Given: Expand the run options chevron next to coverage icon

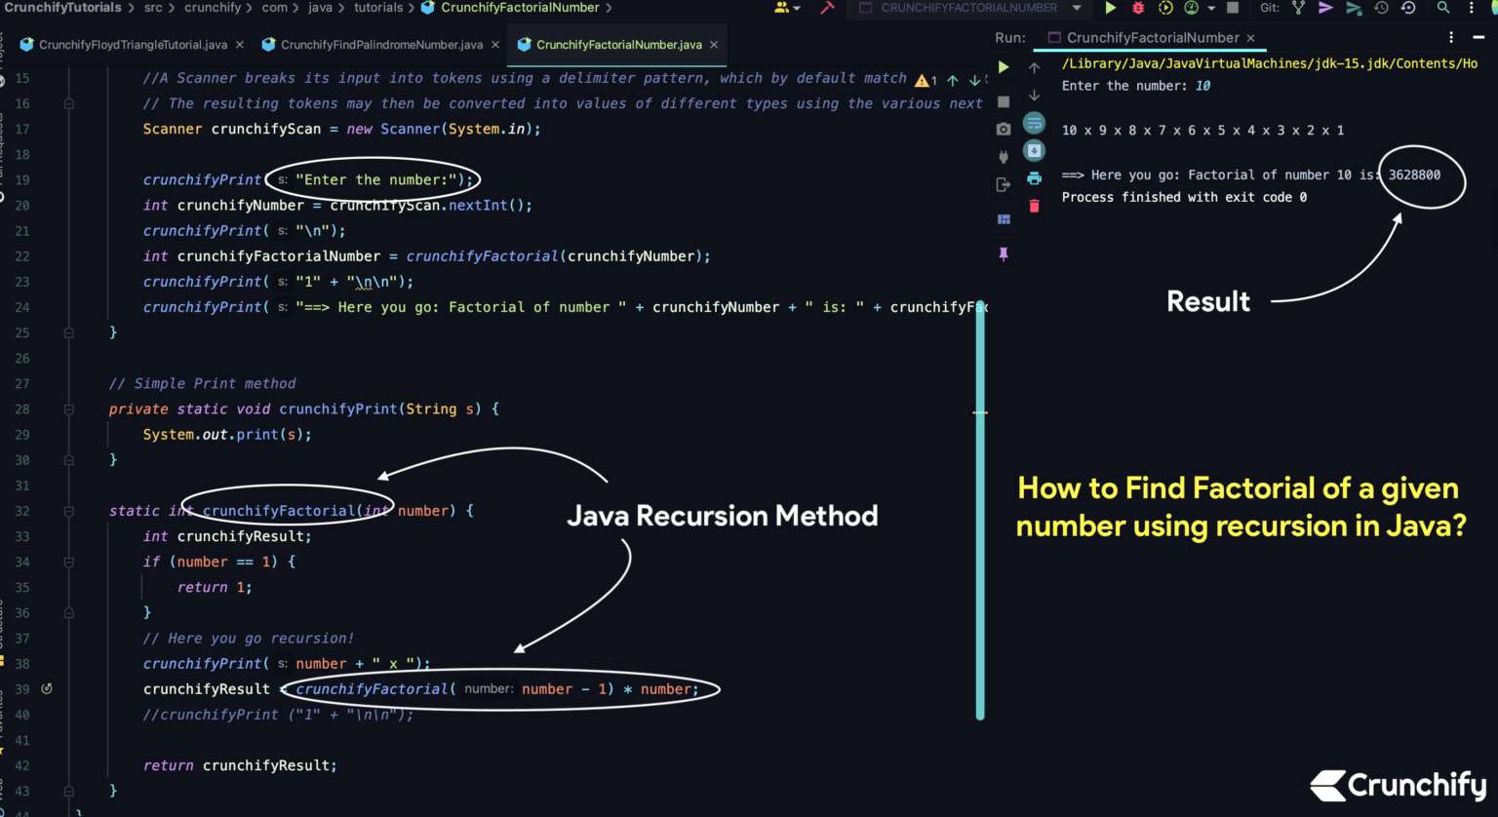Looking at the screenshot, I should tap(1211, 8).
